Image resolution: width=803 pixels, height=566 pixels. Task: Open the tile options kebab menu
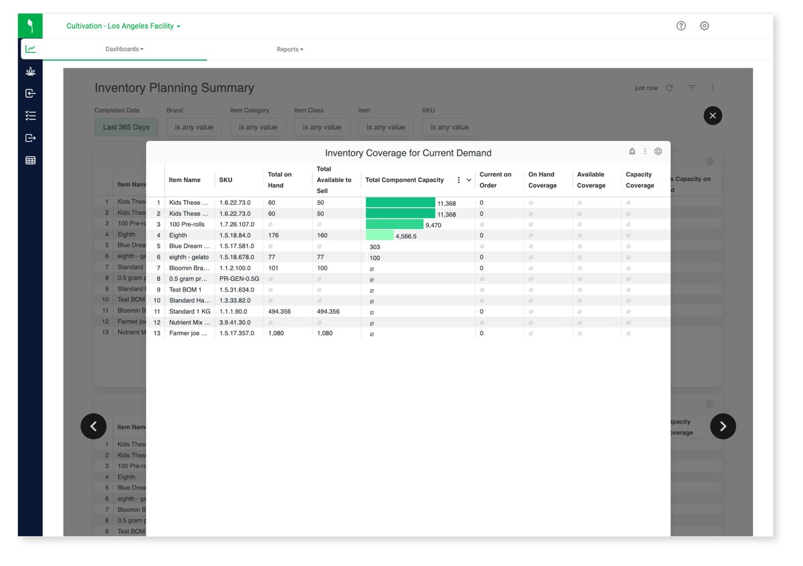[645, 151]
